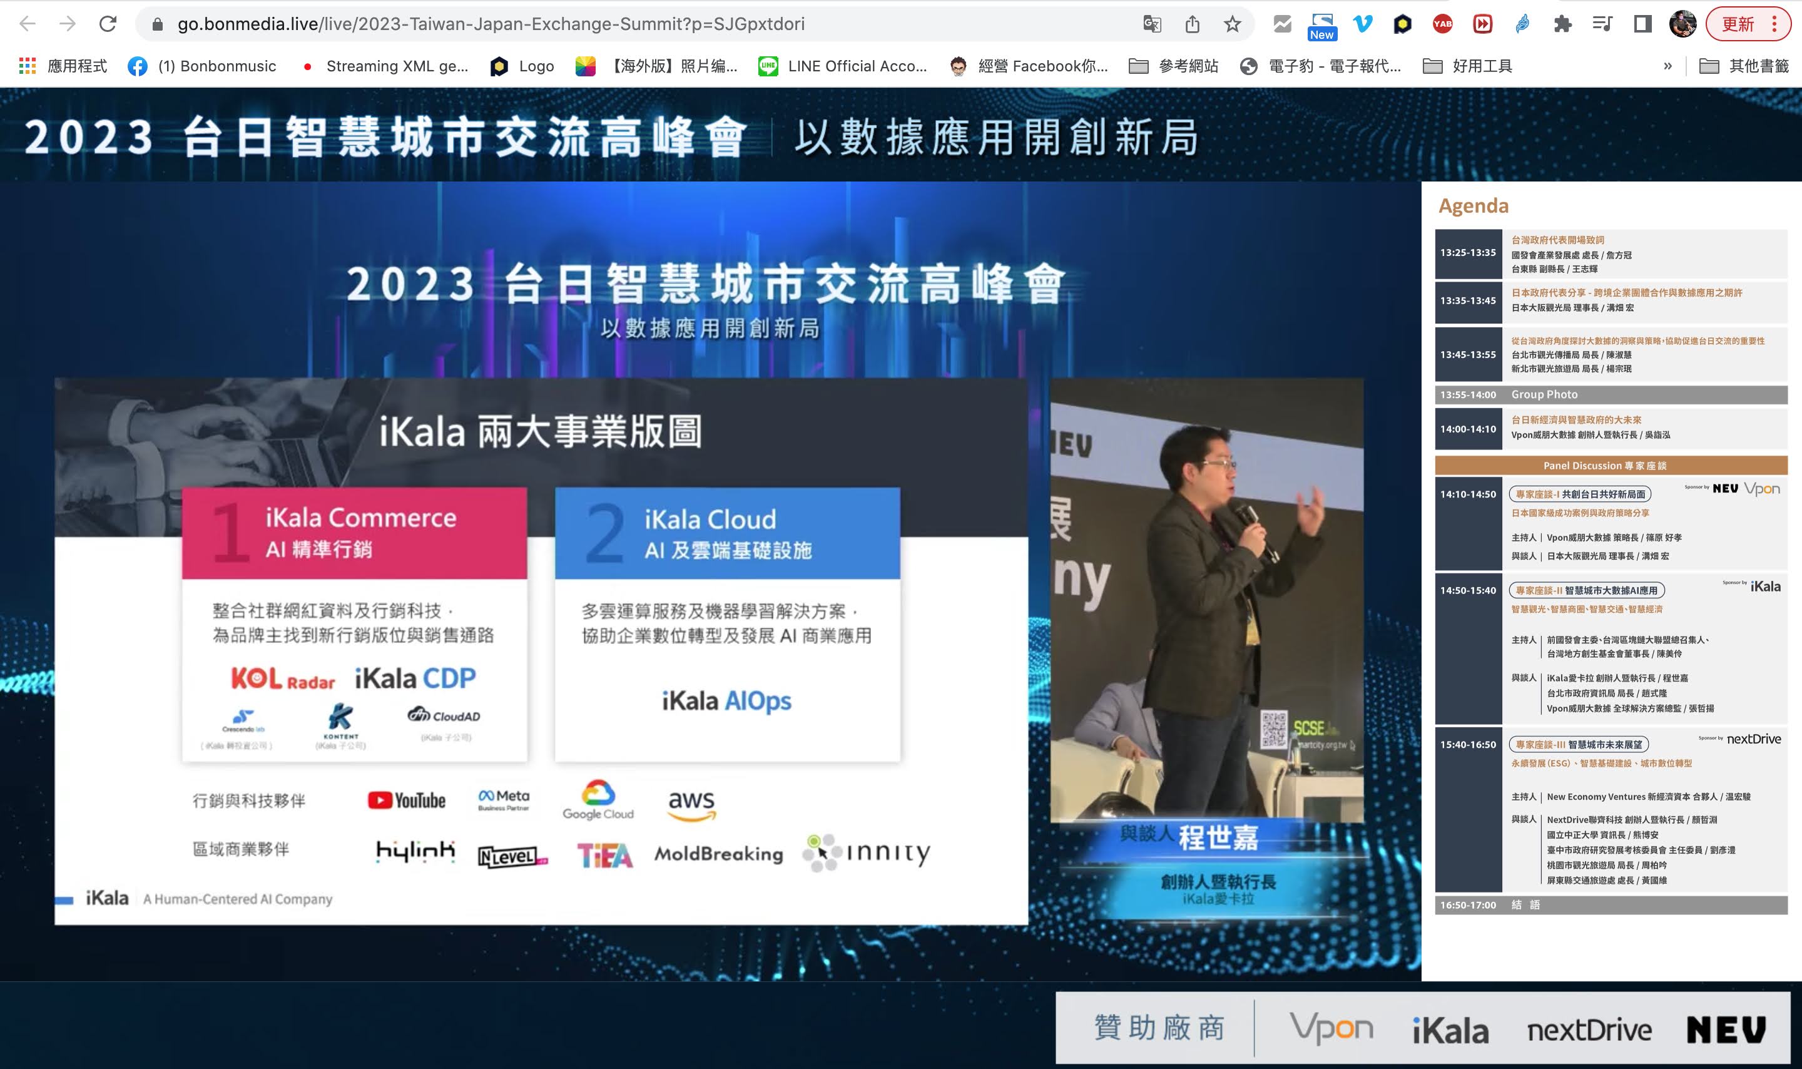Image resolution: width=1802 pixels, height=1069 pixels.
Task: Go back to the previous page
Action: pos(28,24)
